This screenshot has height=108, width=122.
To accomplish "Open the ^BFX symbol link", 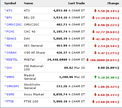I will coord(8,18).
